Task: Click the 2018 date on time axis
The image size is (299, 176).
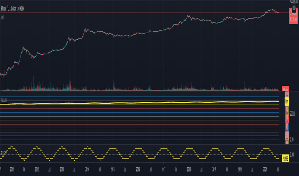Action: coord(189,169)
